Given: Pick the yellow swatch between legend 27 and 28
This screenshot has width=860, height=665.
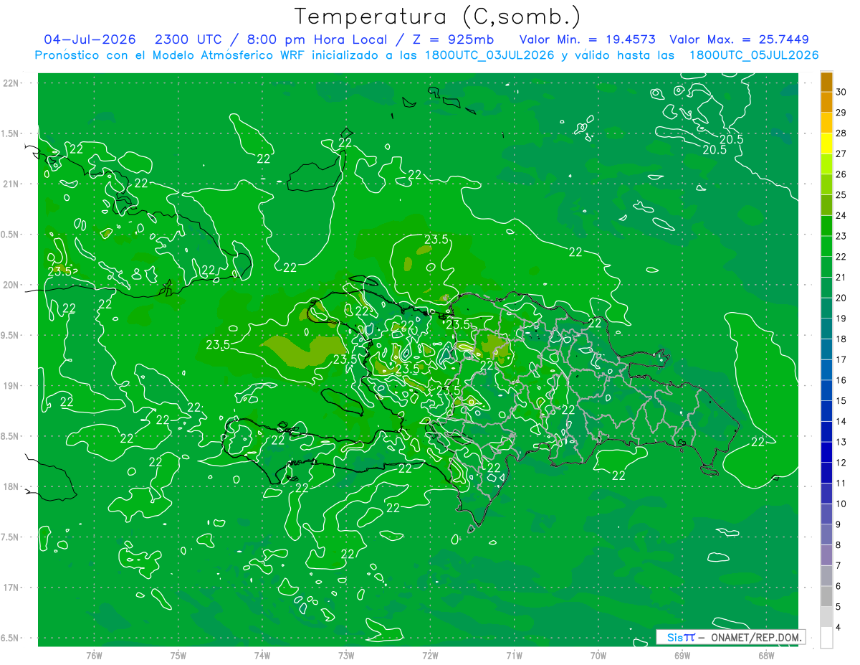Looking at the screenshot, I should (826, 143).
